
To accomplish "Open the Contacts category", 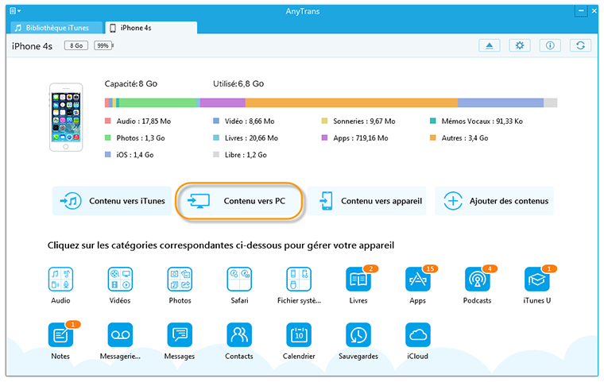I will [239, 335].
